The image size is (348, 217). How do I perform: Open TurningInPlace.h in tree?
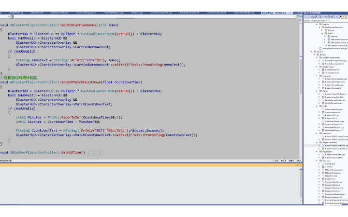point(332,73)
